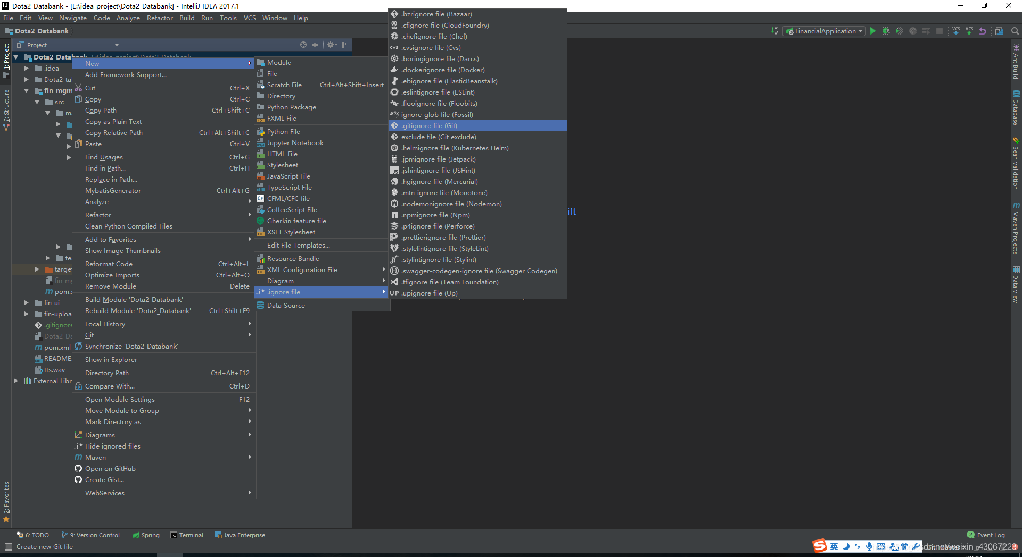Image resolution: width=1022 pixels, height=557 pixels.
Task: Open Version Control tool window tab
Action: point(90,535)
